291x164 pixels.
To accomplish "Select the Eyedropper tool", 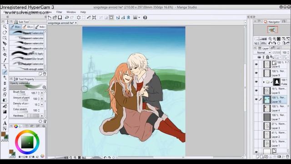I will pos(5,60).
